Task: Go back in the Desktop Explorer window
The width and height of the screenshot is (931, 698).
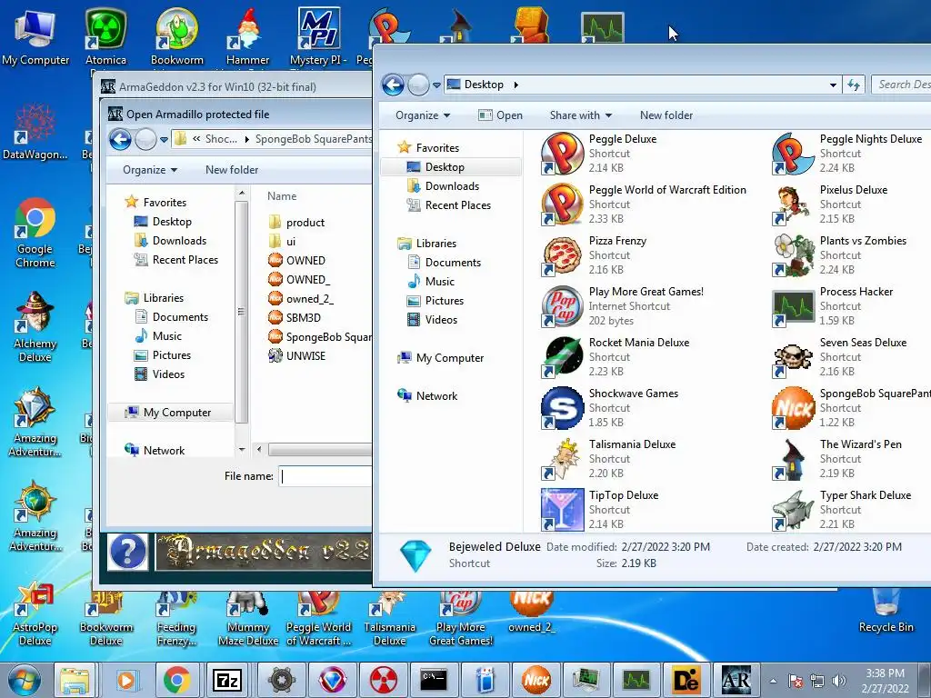Action: click(393, 85)
